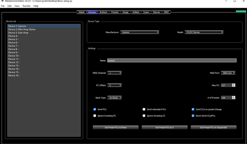Viewport: 247px width, 144px height.
Task: Select the Devices tab
Action: (92, 12)
